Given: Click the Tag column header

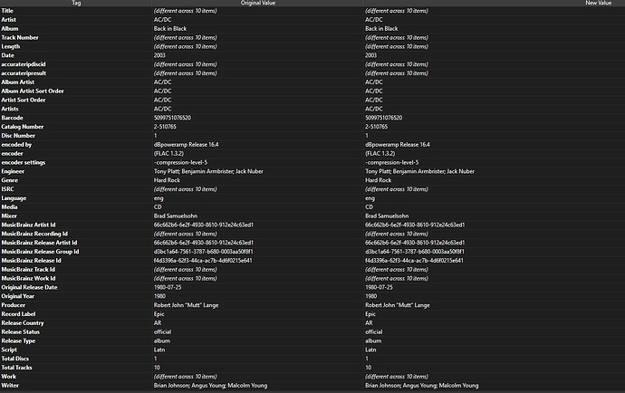Looking at the screenshot, I should [75, 4].
